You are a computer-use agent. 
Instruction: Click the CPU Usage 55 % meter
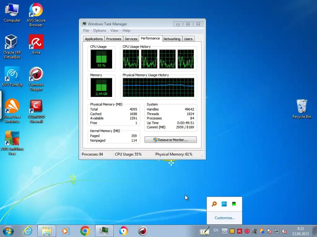coord(101,59)
